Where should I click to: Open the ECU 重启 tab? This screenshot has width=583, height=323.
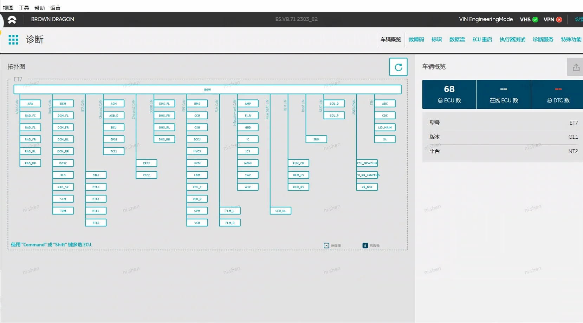[x=482, y=40]
